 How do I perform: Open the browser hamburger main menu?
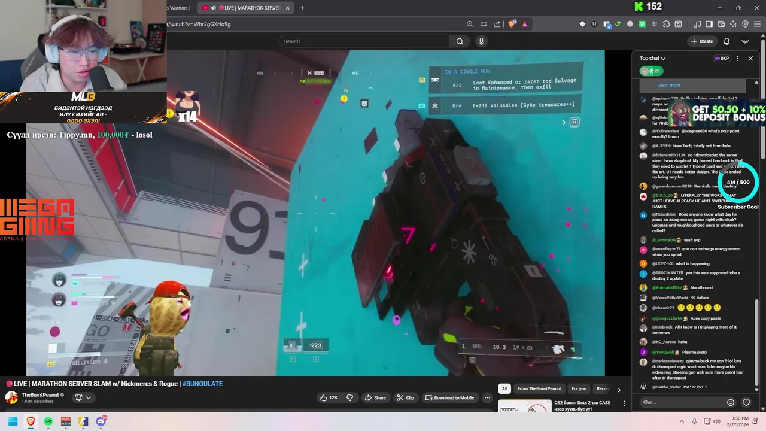pos(757,24)
